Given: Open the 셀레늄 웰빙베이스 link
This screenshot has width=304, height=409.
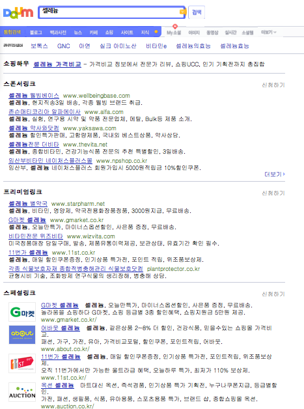Looking at the screenshot, I should click(x=34, y=96).
